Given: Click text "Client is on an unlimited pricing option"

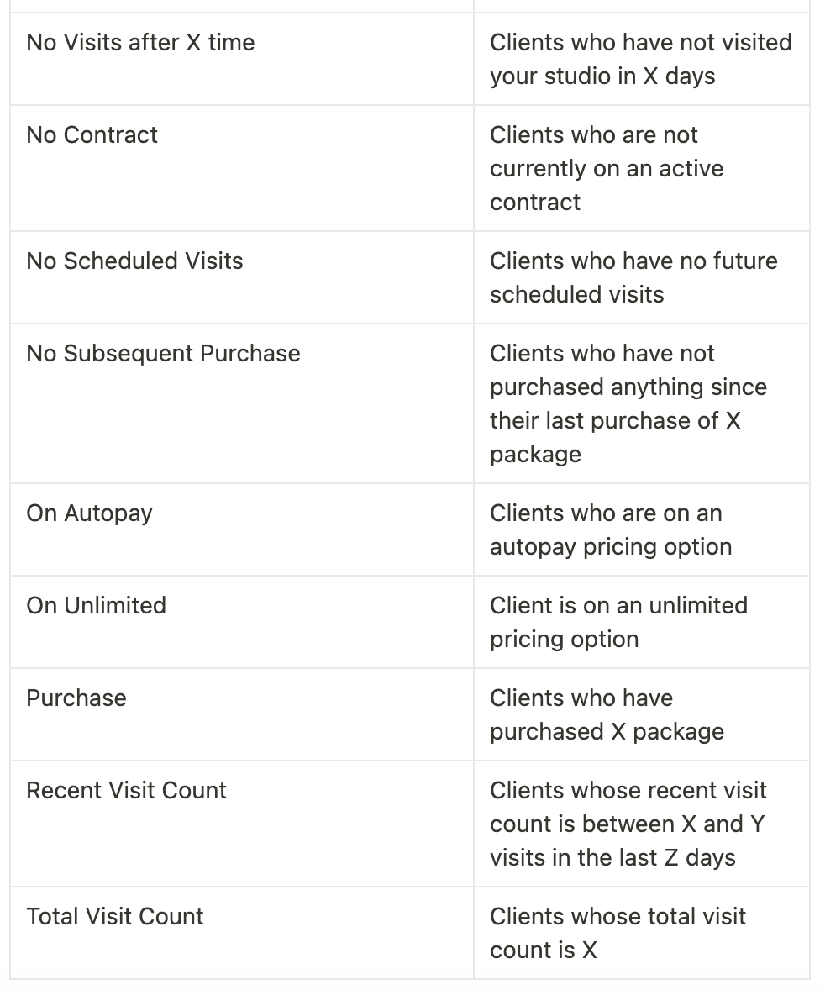Looking at the screenshot, I should coord(618,623).
